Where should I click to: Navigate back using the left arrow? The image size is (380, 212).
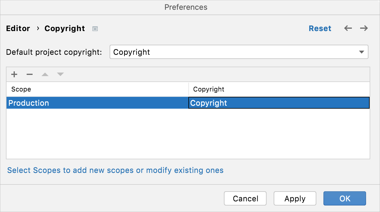tap(348, 28)
